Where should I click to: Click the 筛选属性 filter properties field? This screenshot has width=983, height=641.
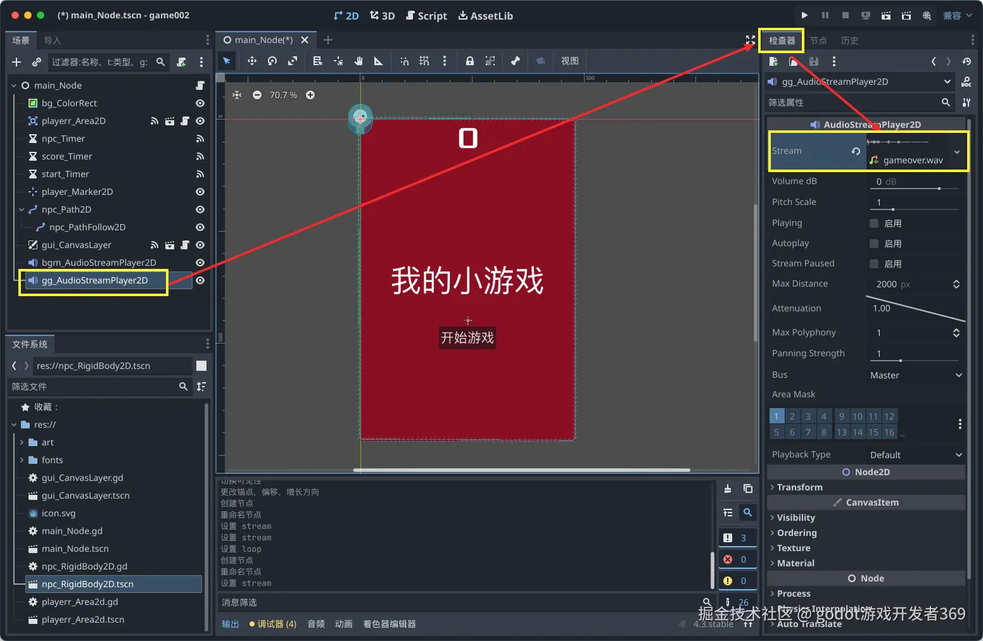tap(859, 103)
